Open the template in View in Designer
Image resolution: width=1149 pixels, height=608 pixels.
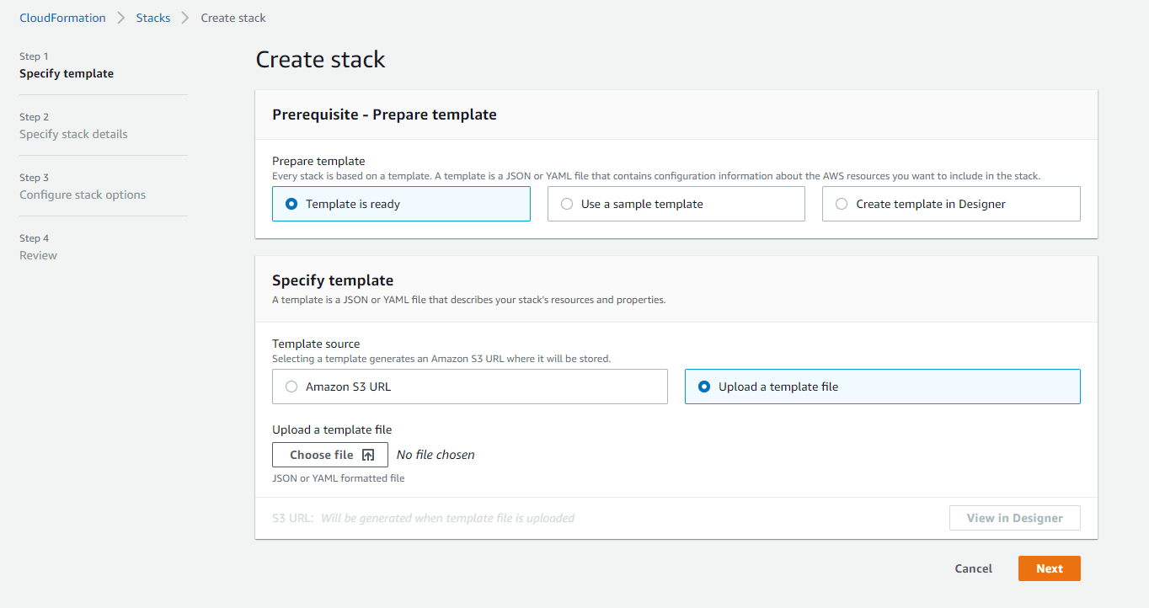pyautogui.click(x=1014, y=517)
